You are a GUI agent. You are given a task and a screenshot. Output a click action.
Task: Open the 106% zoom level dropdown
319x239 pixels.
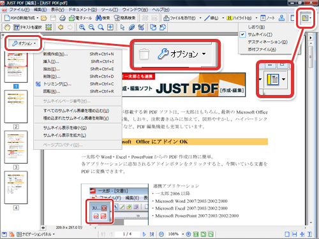182,234
